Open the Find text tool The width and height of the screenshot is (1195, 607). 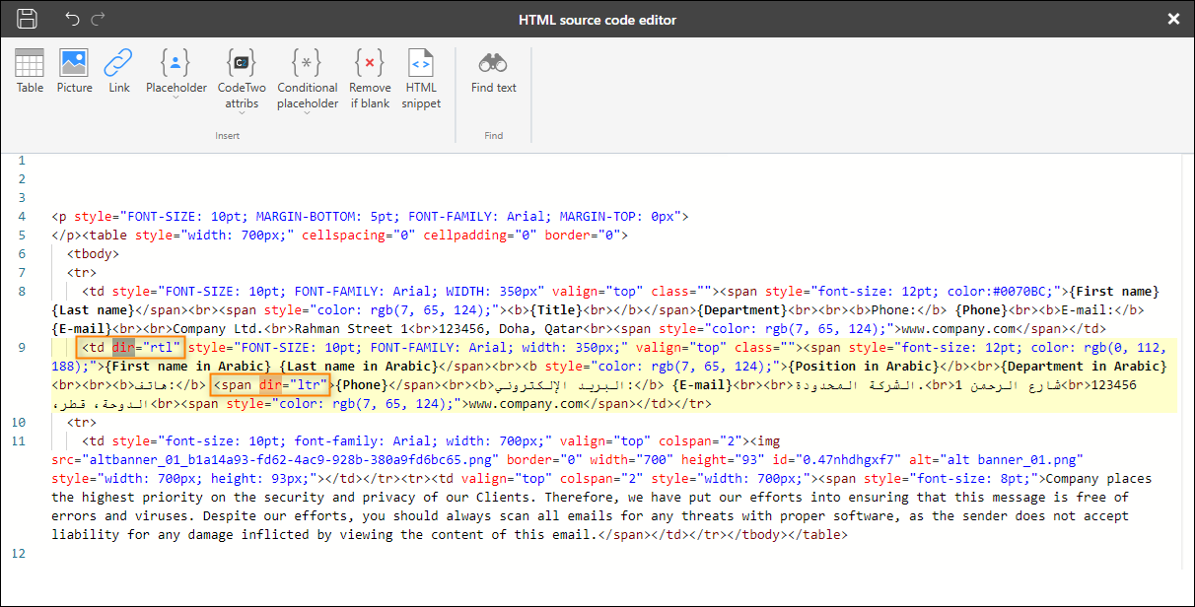click(x=493, y=71)
